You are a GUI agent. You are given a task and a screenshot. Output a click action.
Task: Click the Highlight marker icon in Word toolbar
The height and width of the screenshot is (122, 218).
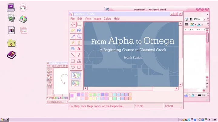coord(192,24)
